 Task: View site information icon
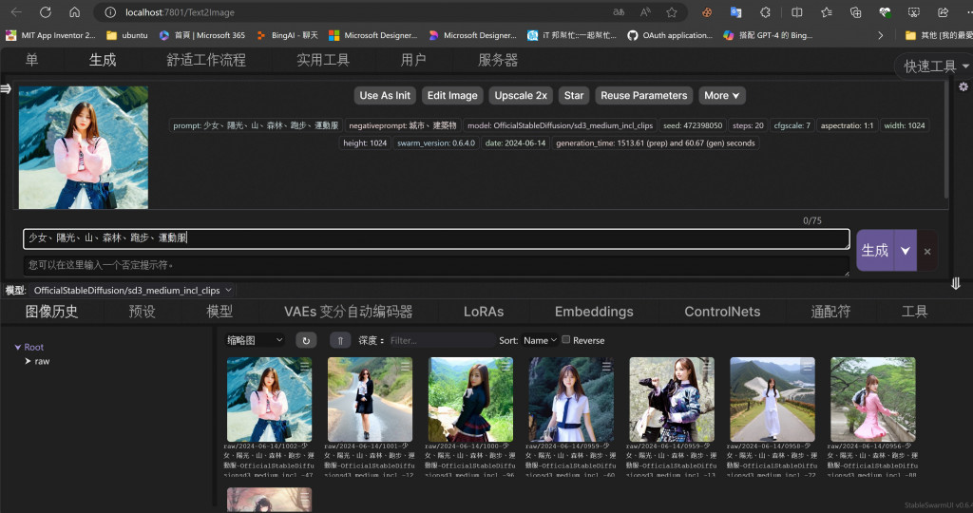coord(110,12)
